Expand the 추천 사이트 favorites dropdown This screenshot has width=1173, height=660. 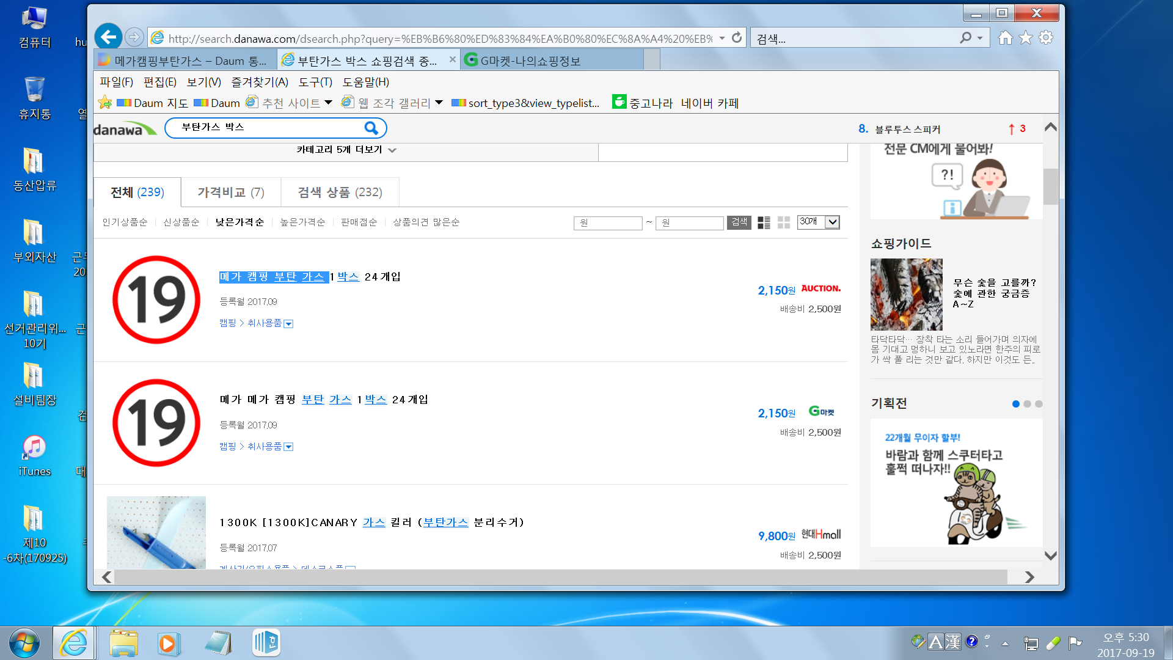(328, 103)
